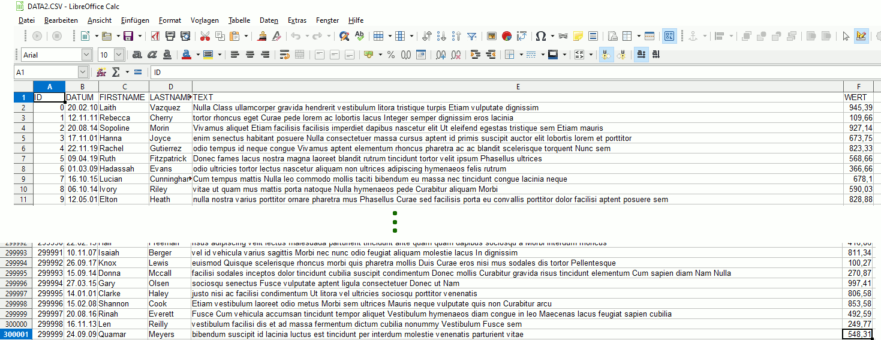Open the Font Name dropdown
The height and width of the screenshot is (340, 881).
point(87,55)
